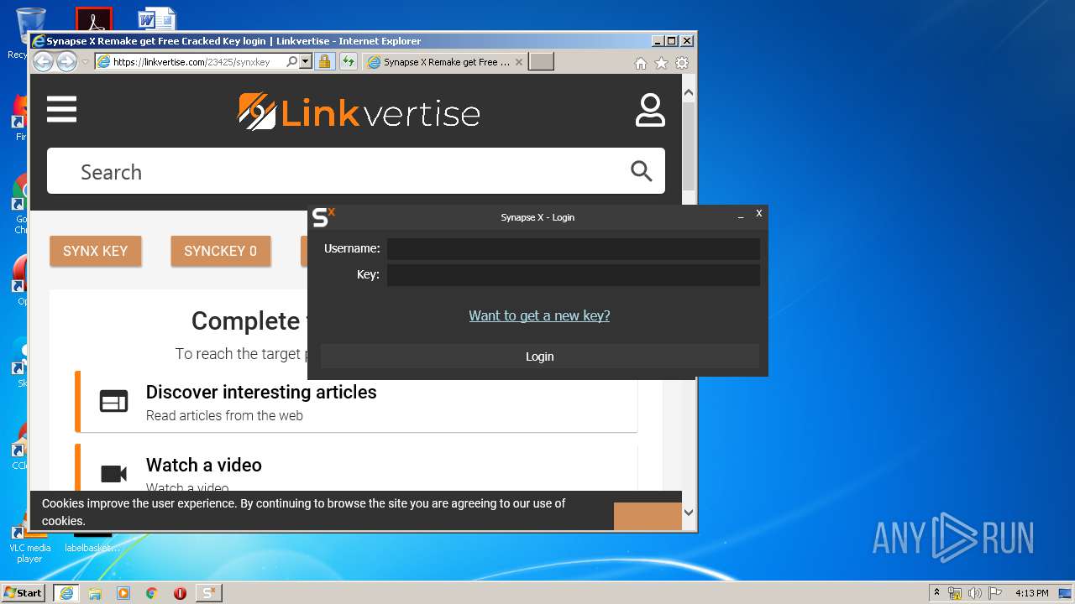Click the Linkvertise logo
1075x604 pixels.
[x=359, y=112]
